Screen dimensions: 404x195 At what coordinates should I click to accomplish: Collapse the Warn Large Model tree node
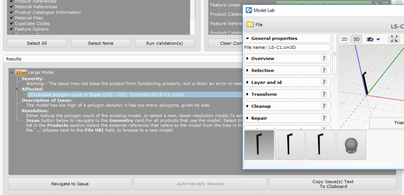12,73
